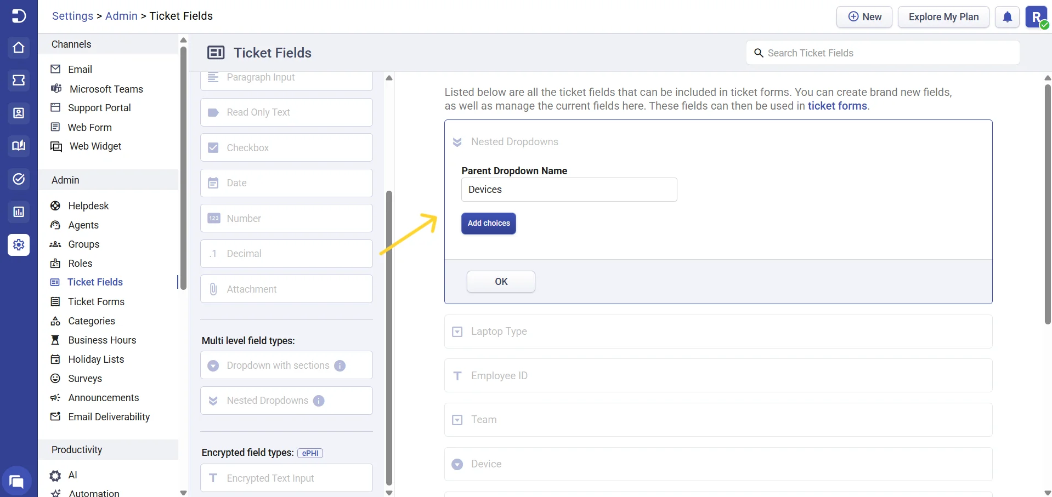Select the Read Only Text field type
Viewport: 1052px width, 497px height.
(286, 112)
